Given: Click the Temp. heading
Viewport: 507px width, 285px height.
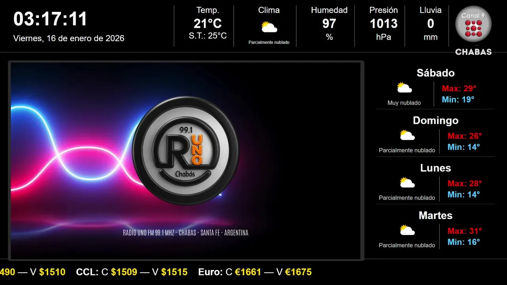Looking at the screenshot, I should point(208,10).
